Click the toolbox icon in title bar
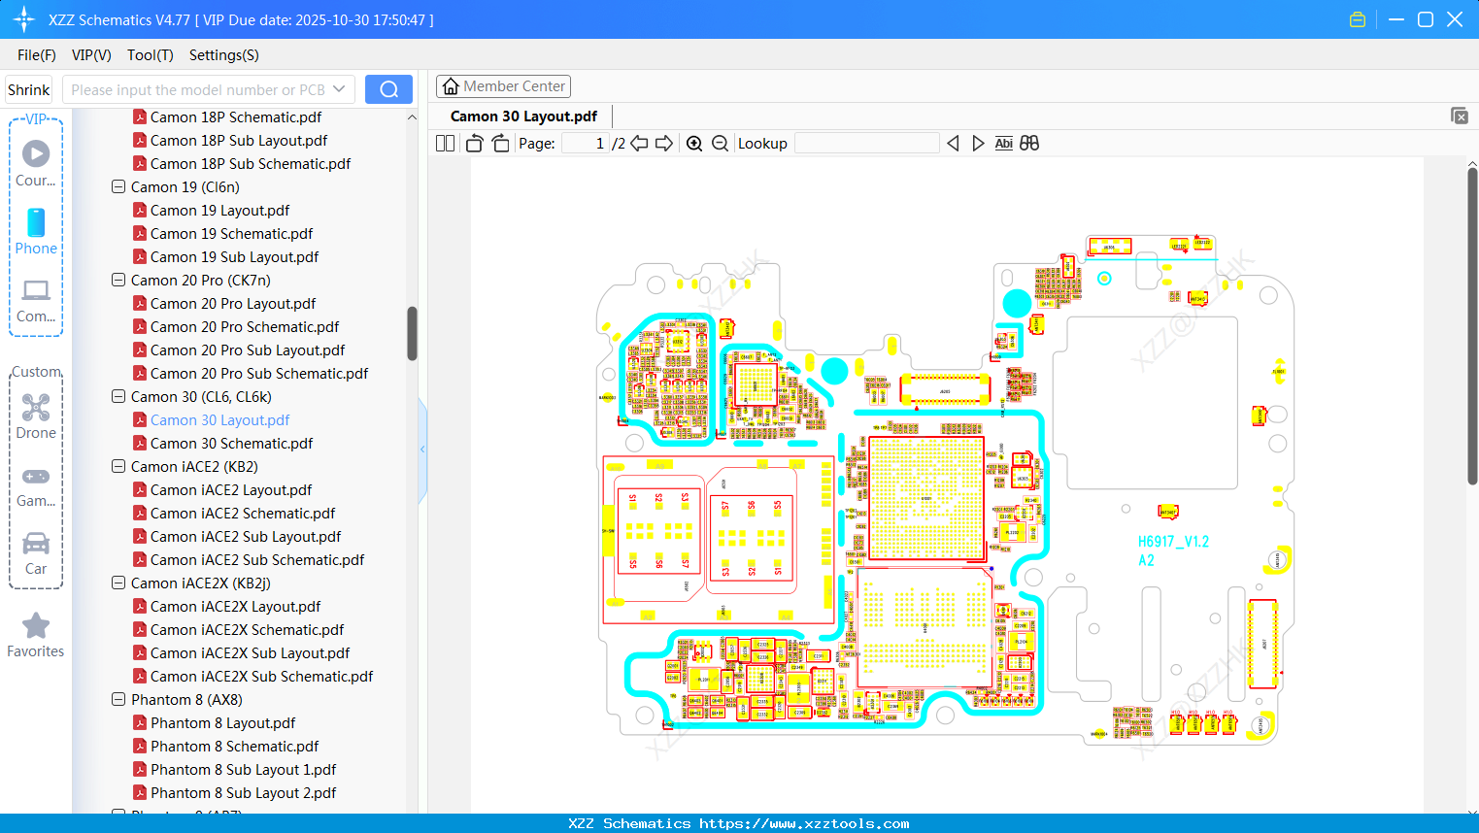The height and width of the screenshot is (833, 1479). (1358, 19)
